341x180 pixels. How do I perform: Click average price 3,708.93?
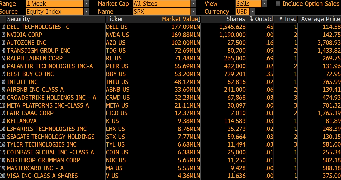coord(329,43)
